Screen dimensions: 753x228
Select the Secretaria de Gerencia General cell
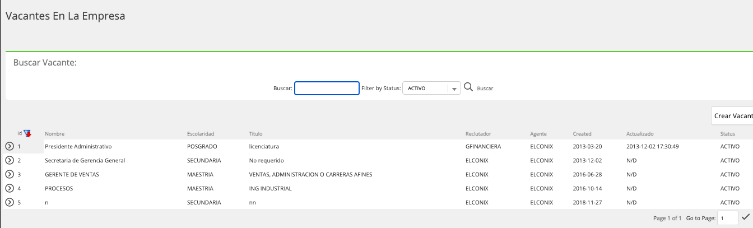tap(85, 160)
